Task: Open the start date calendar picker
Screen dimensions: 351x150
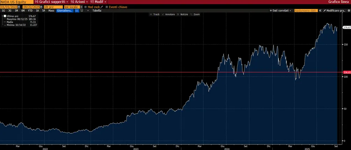Action: 19,7
